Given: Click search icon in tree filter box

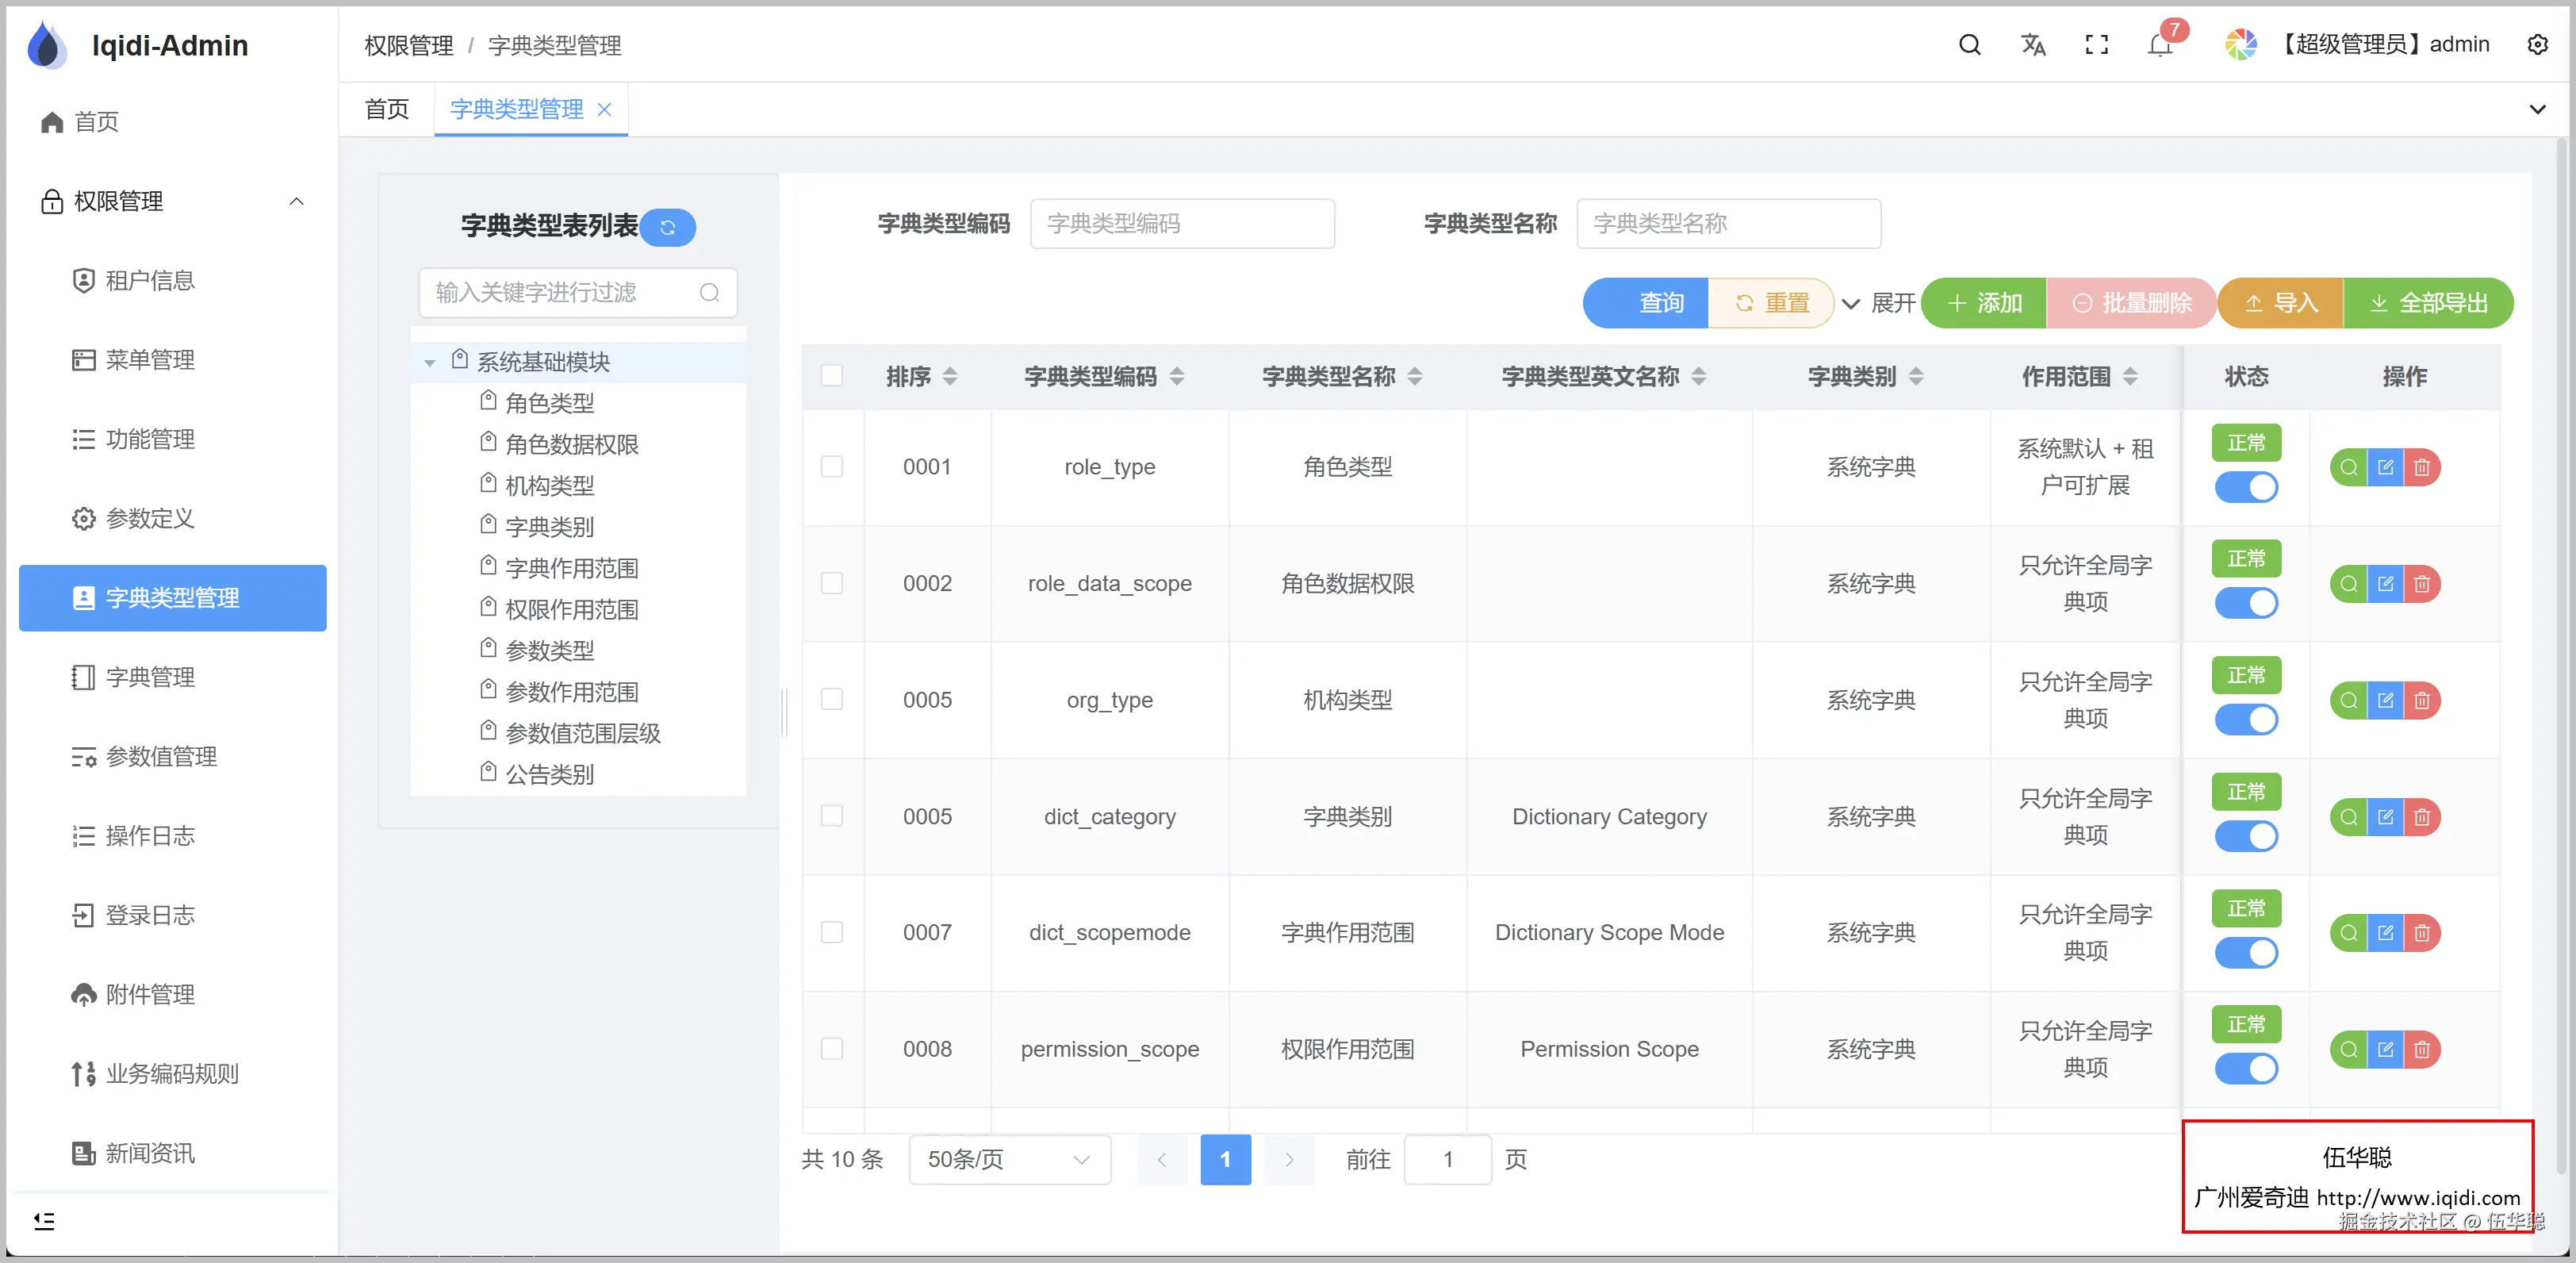Looking at the screenshot, I should tap(709, 292).
